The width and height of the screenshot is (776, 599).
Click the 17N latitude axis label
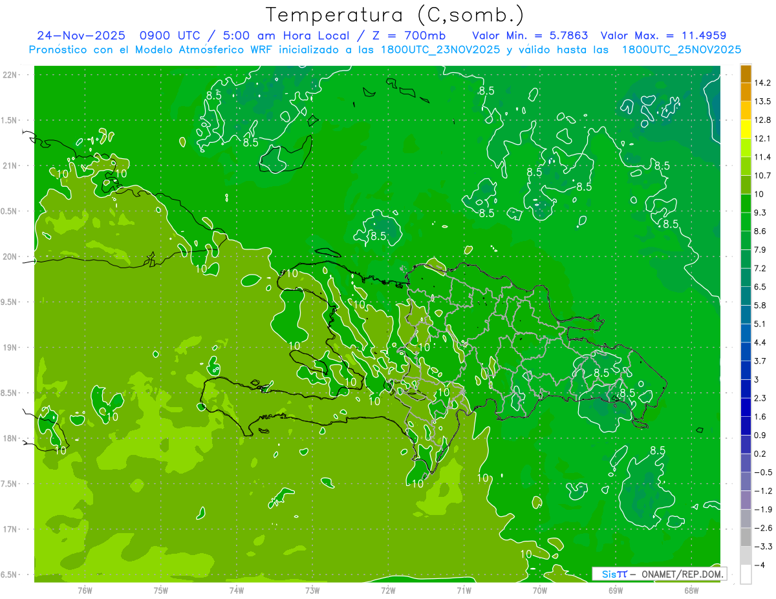[x=10, y=529]
